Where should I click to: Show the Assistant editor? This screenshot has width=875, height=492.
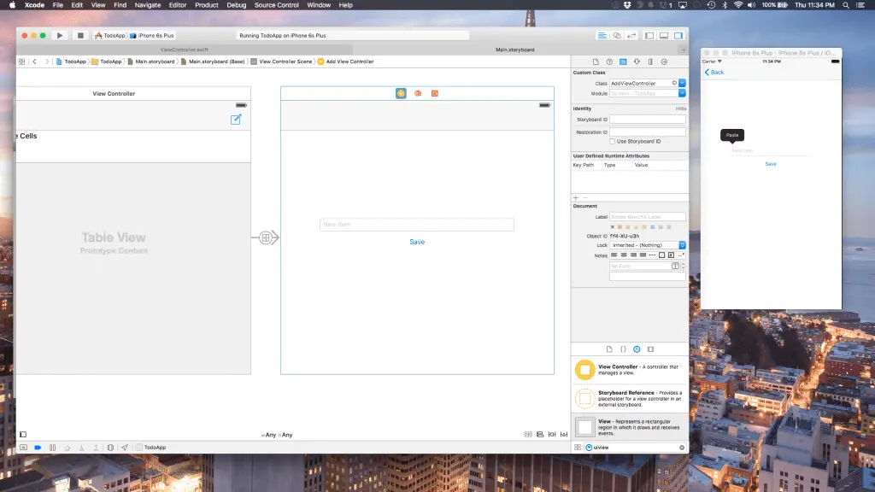tap(617, 35)
